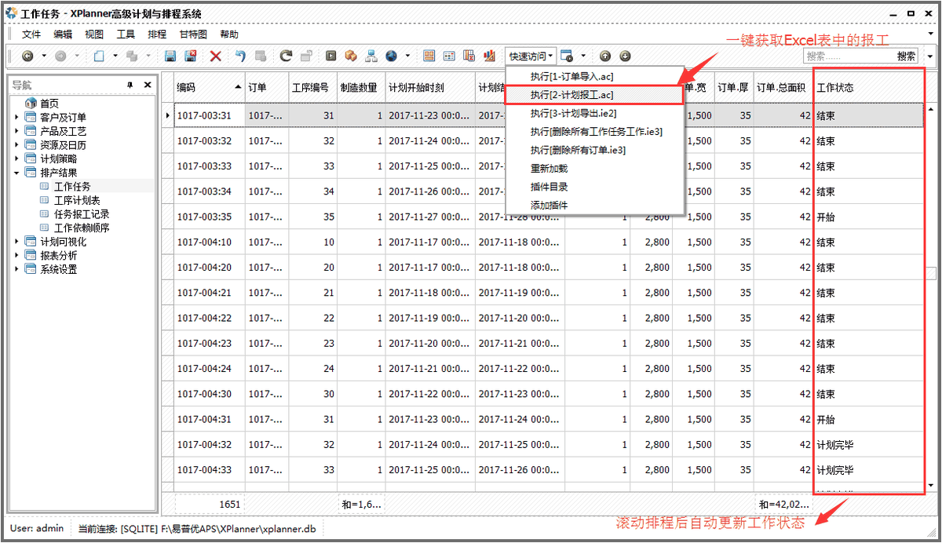Open the dropdown arrow next to 搜索 button
This screenshot has width=942, height=543.
[930, 56]
